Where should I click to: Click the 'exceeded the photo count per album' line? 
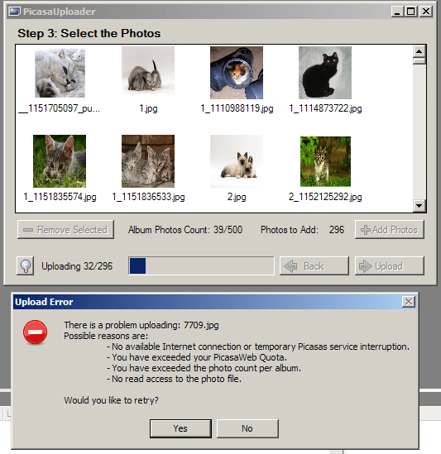204,368
